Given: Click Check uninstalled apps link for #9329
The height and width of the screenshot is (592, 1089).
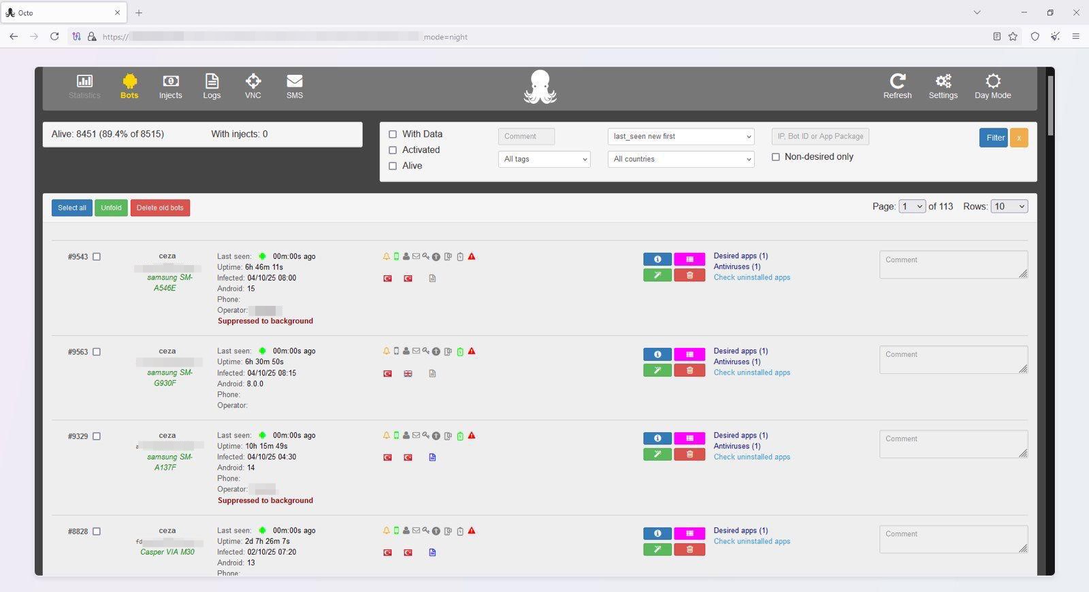Looking at the screenshot, I should (751, 457).
